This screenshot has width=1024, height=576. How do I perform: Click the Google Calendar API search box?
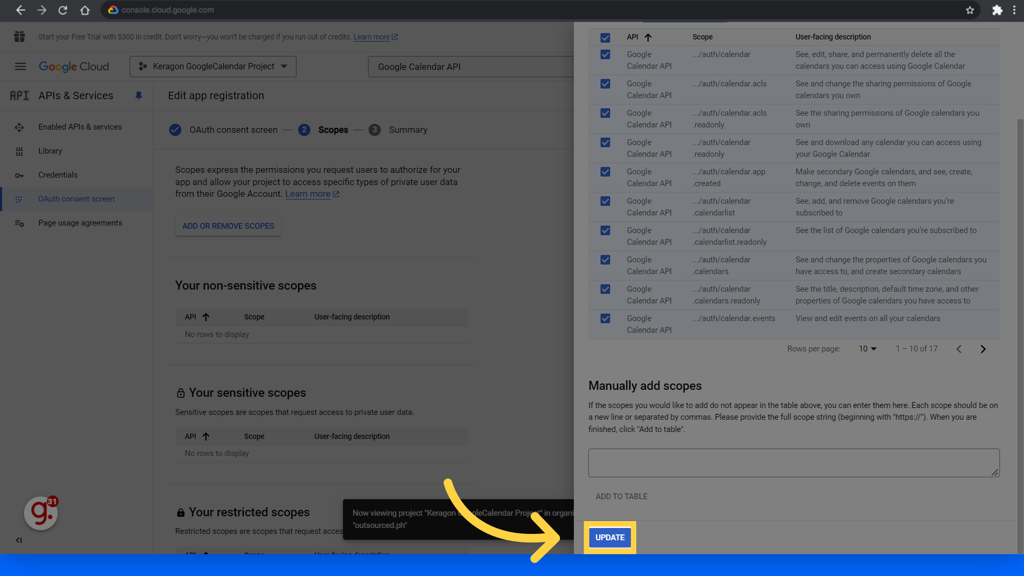(x=471, y=67)
